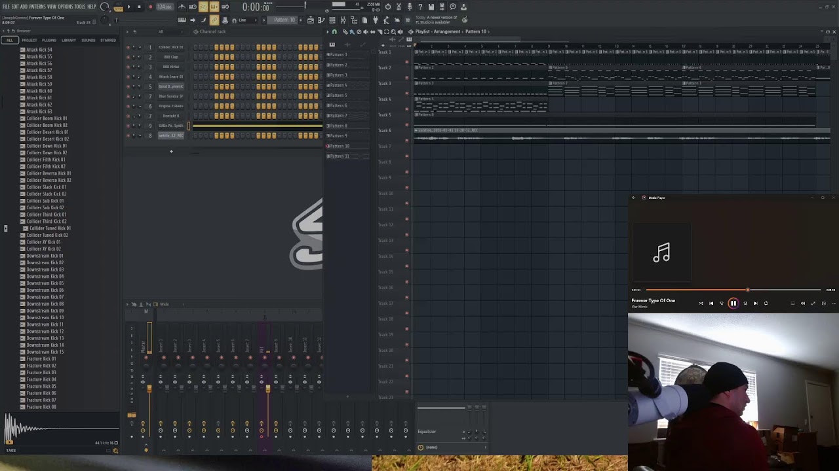Click the transport stop button

(139, 7)
